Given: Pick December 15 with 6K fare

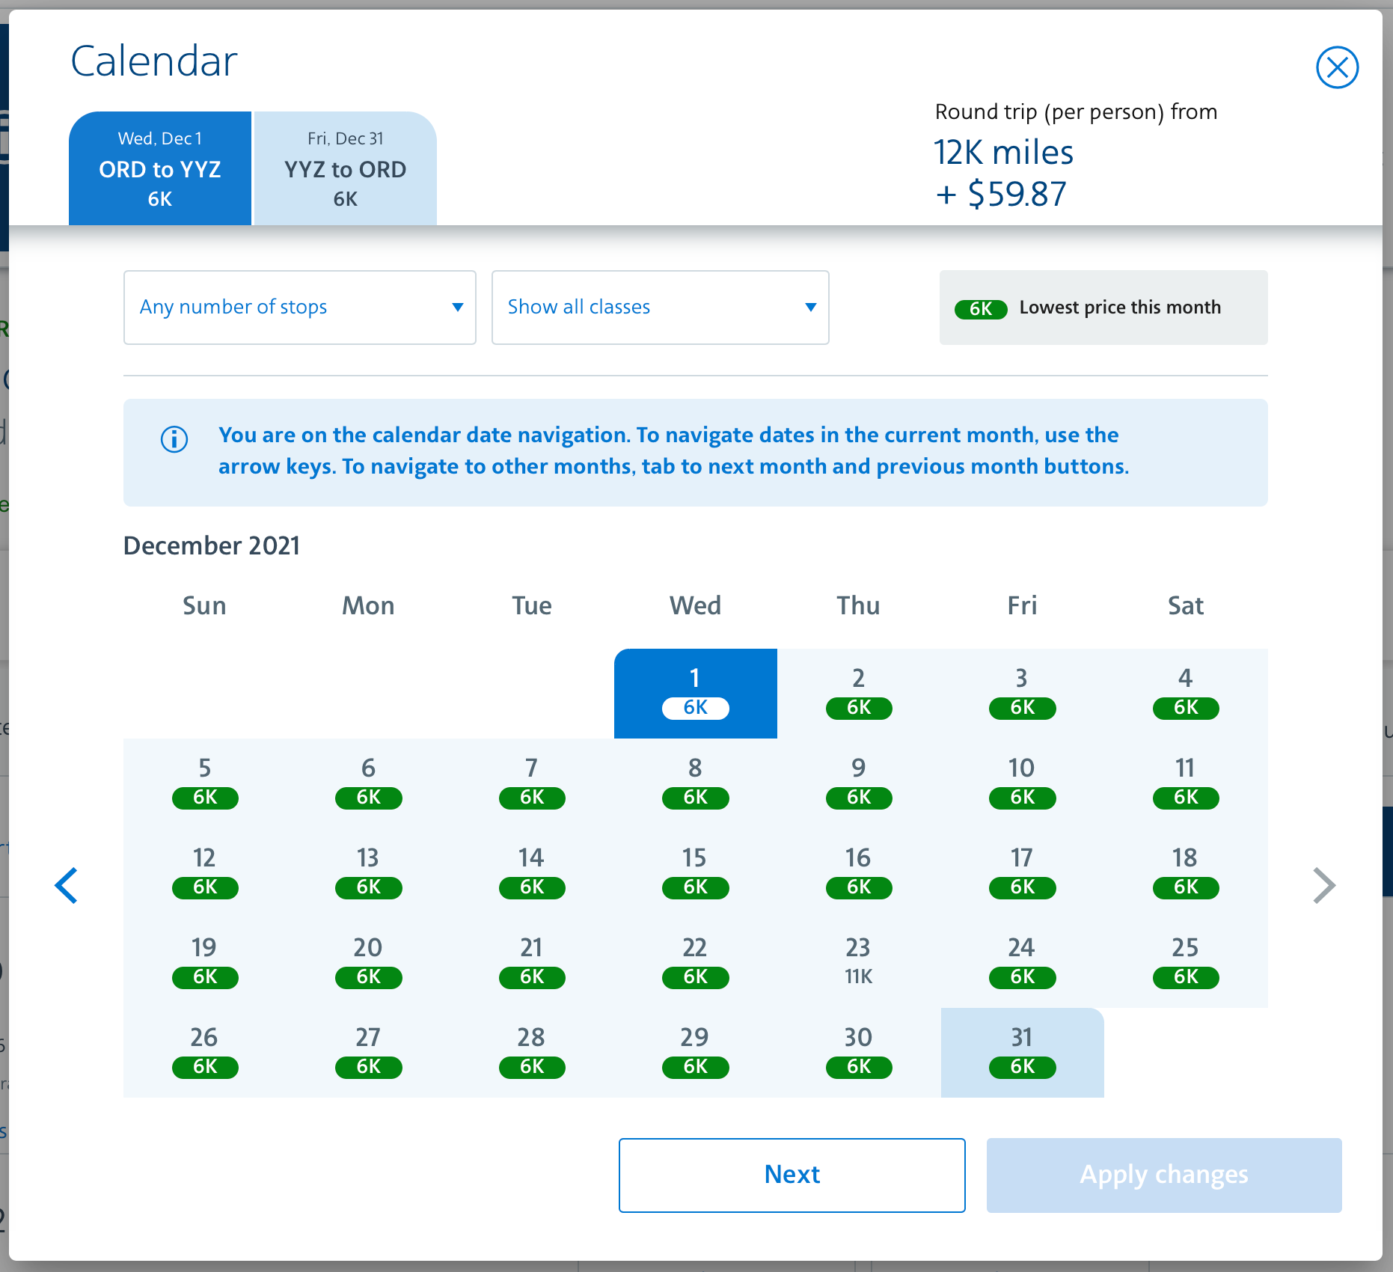Looking at the screenshot, I should [696, 873].
